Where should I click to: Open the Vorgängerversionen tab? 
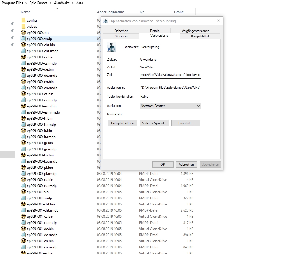[195, 31]
